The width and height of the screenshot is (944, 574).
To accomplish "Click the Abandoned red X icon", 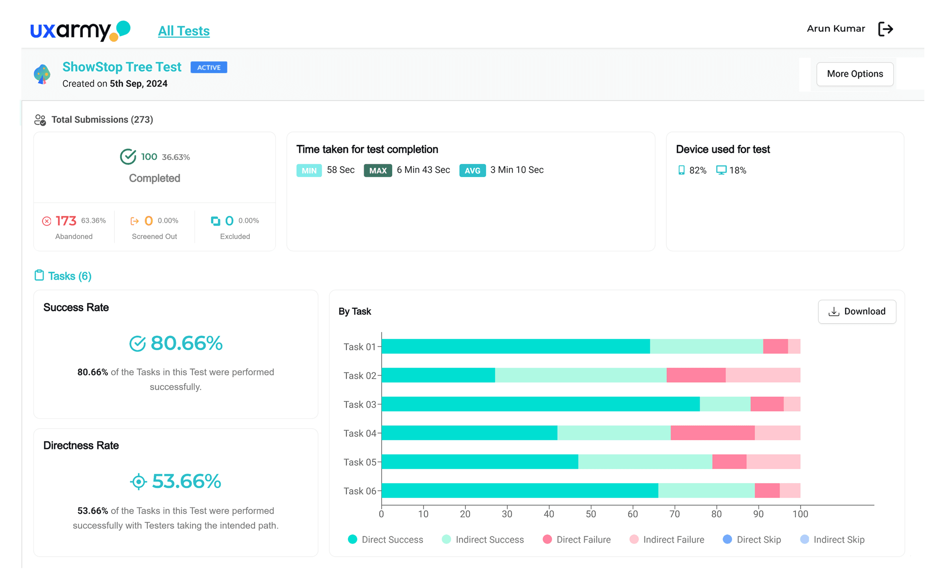I will coord(46,221).
